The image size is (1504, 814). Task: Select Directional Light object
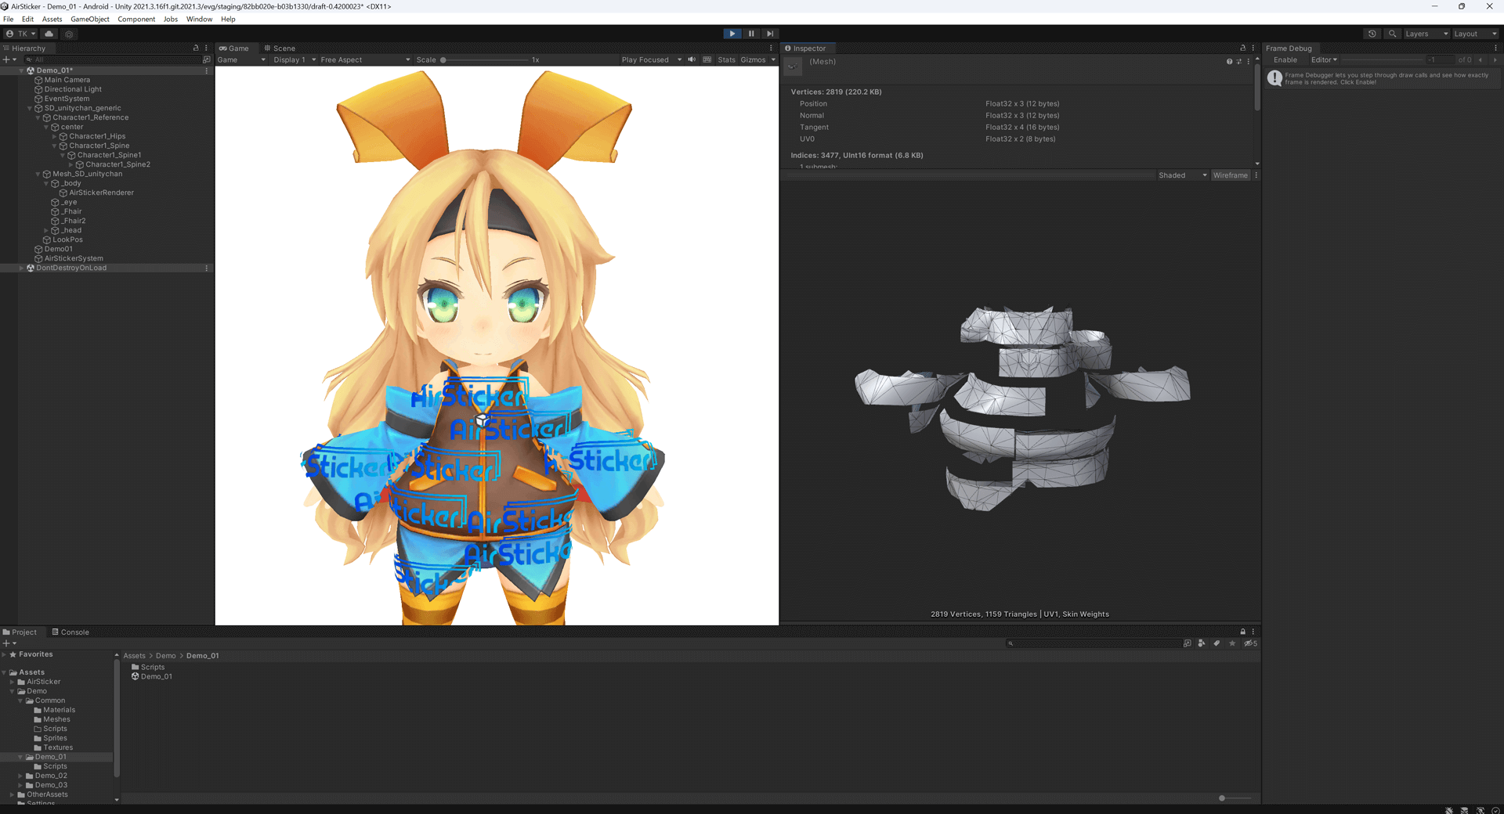pos(72,89)
